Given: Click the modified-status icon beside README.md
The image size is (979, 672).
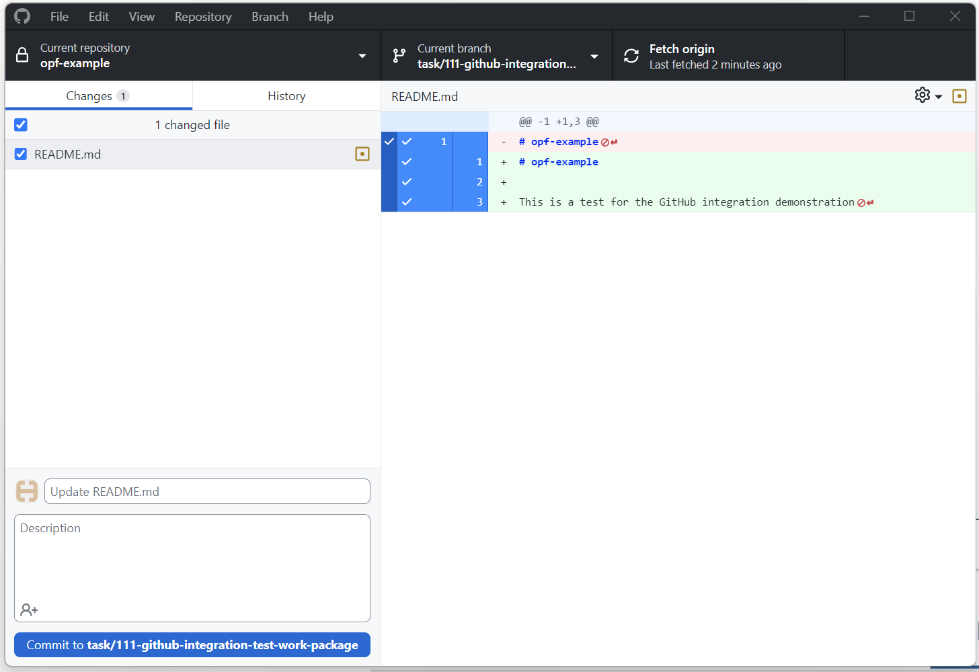Looking at the screenshot, I should 362,154.
